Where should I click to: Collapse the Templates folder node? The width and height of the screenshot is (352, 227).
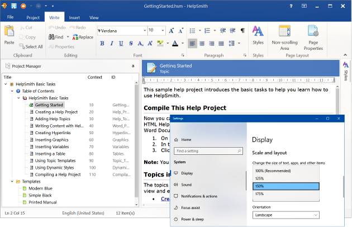click(12, 181)
